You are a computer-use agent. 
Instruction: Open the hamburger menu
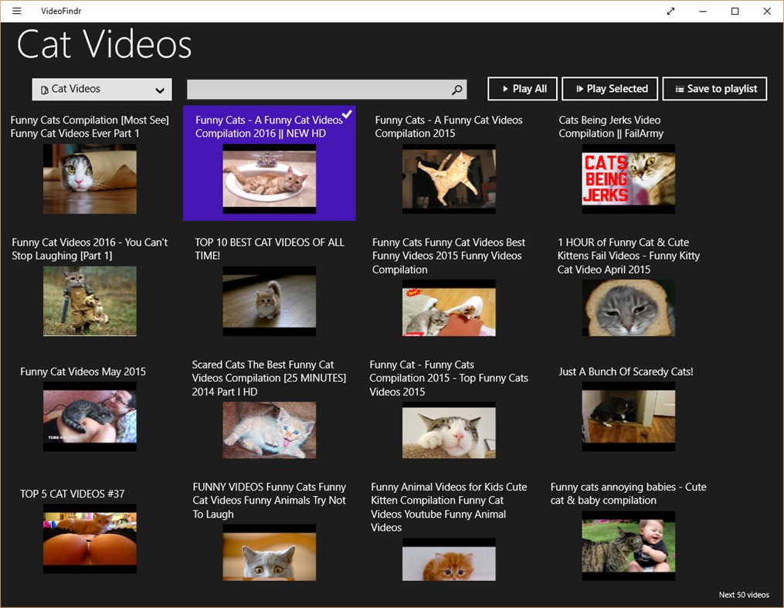tap(16, 11)
